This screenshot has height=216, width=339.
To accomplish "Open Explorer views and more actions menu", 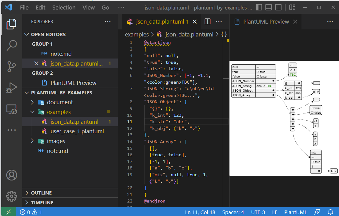I will click(x=108, y=21).
